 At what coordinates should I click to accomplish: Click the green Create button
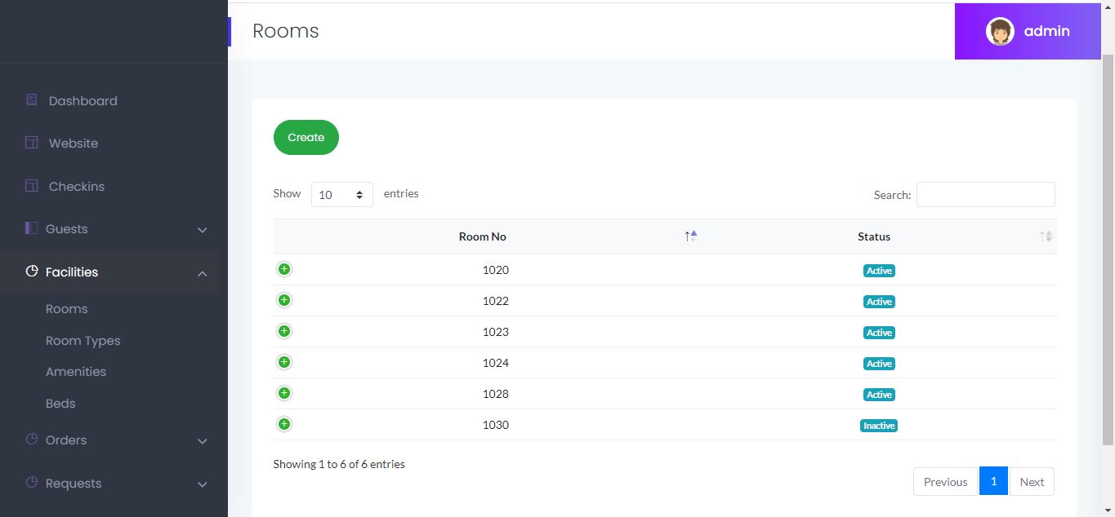[x=306, y=137]
